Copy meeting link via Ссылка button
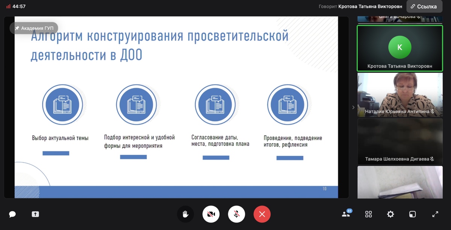This screenshot has height=230, width=451. (424, 6)
